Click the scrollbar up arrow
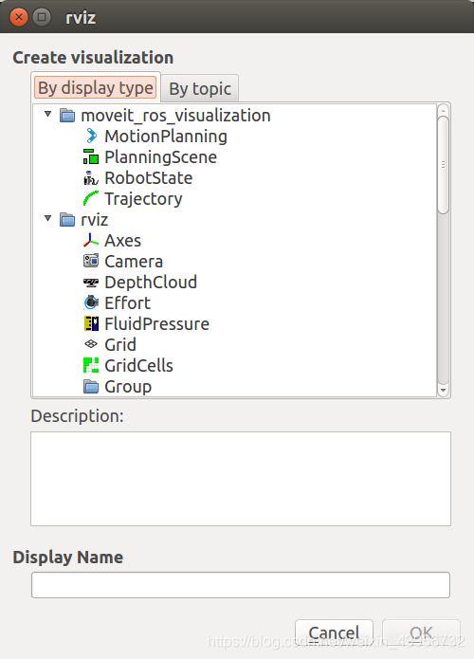The height and width of the screenshot is (659, 474). click(443, 110)
